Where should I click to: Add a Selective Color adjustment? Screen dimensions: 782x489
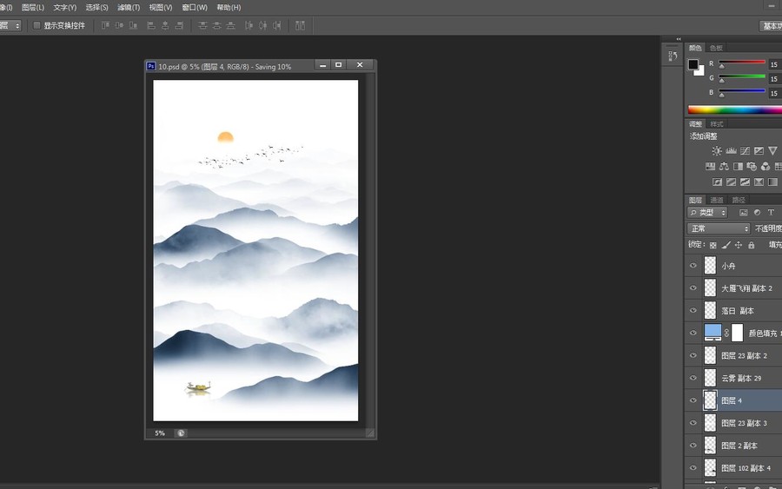(x=759, y=182)
